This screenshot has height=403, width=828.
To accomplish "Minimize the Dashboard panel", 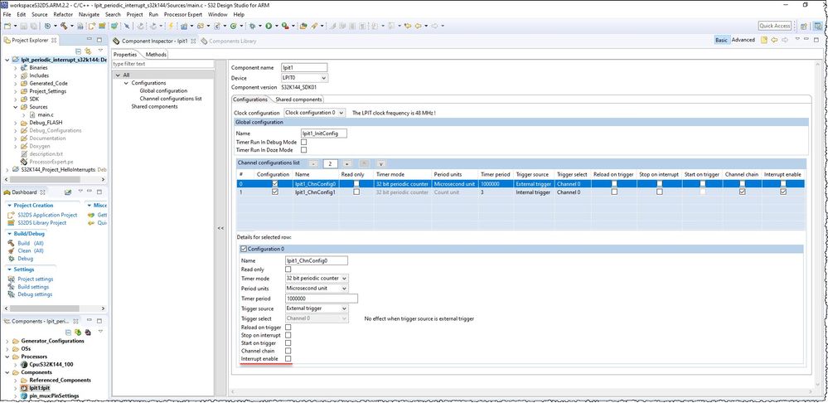I will click(x=90, y=192).
